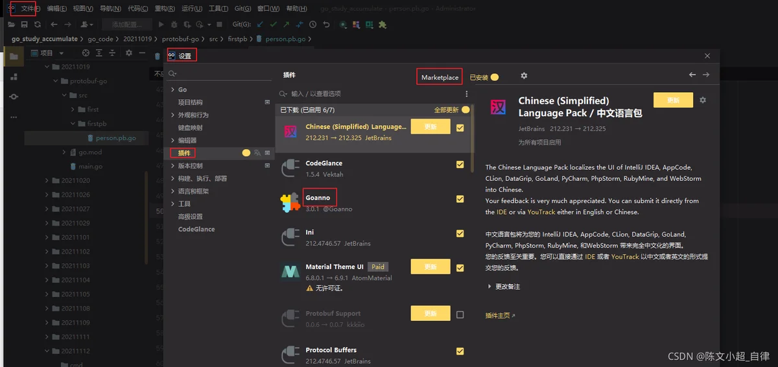
Task: Rollback changes with undo arrow icon
Action: coord(326,25)
